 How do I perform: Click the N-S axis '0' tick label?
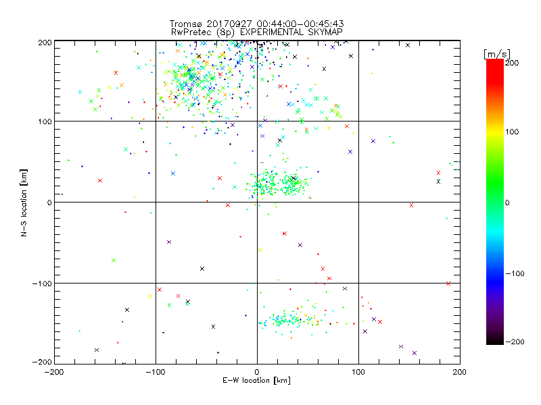[49, 202]
